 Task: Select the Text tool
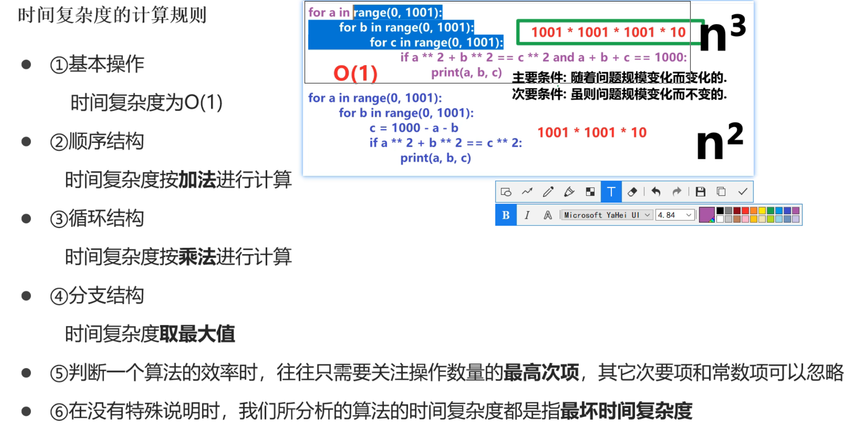[x=611, y=192]
